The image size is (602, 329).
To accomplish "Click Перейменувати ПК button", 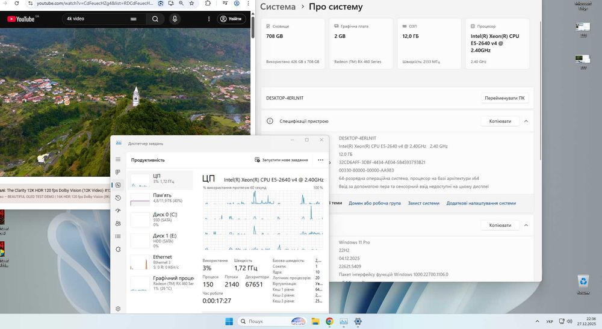I will [504, 98].
